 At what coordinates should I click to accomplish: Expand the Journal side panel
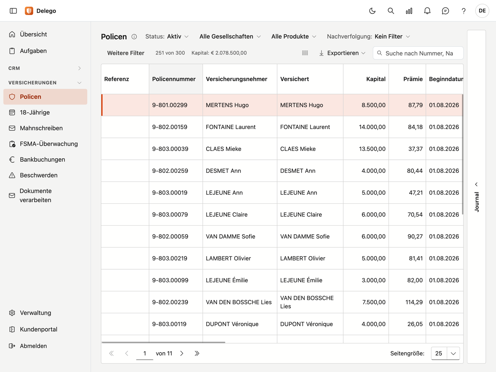click(x=477, y=197)
